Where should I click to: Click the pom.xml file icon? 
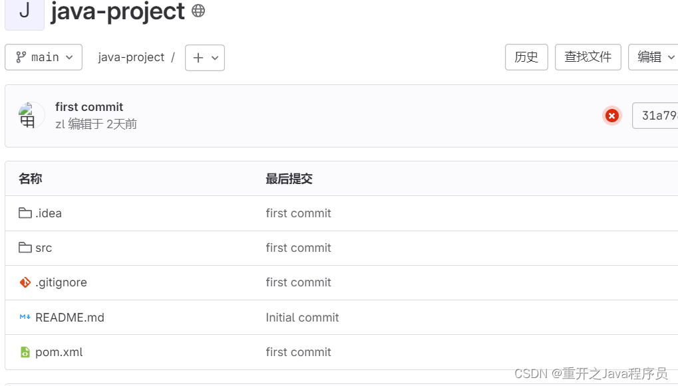(25, 352)
